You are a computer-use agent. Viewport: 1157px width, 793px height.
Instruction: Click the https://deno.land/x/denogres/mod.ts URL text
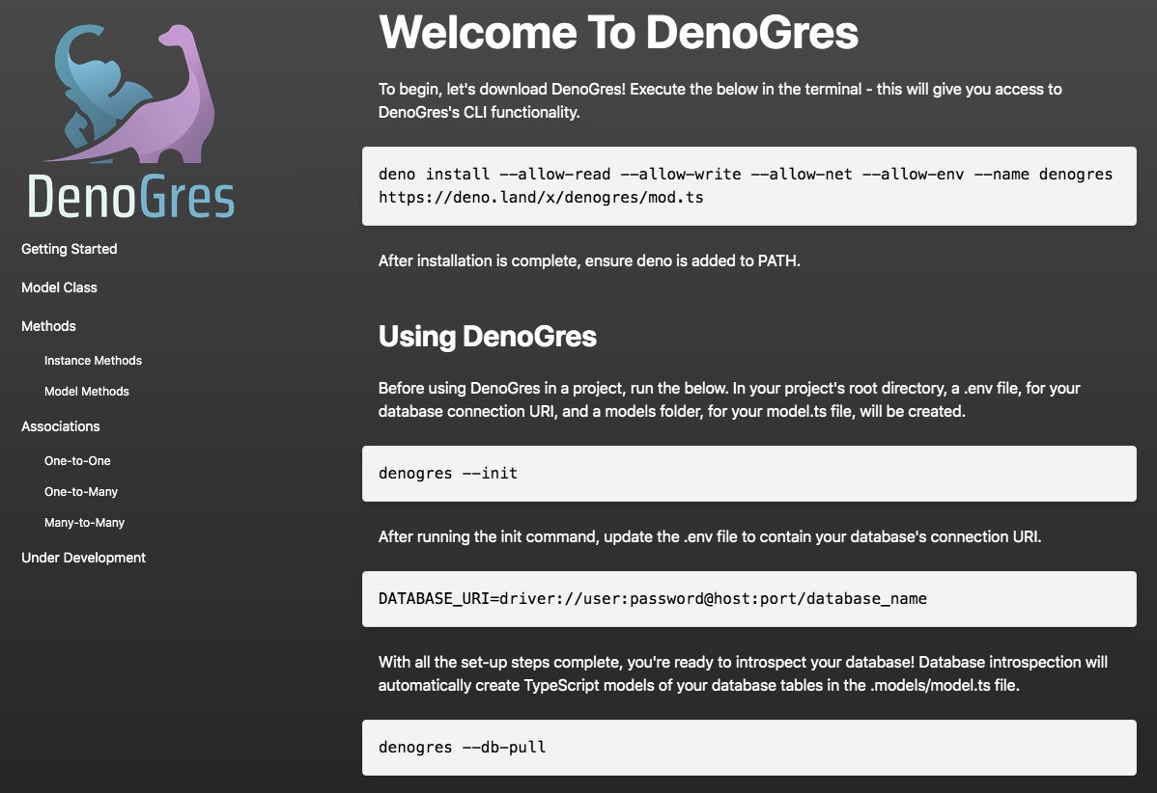(541, 198)
